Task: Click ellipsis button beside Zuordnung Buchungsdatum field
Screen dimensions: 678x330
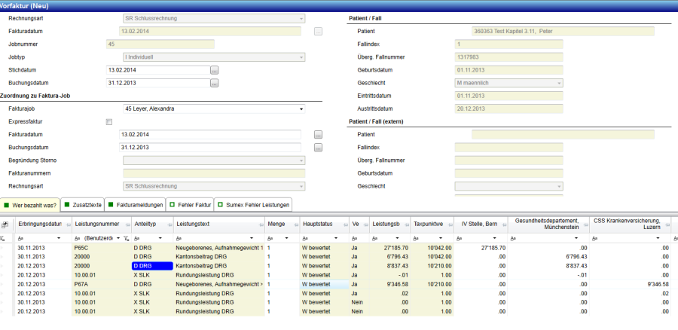Action: click(x=318, y=147)
